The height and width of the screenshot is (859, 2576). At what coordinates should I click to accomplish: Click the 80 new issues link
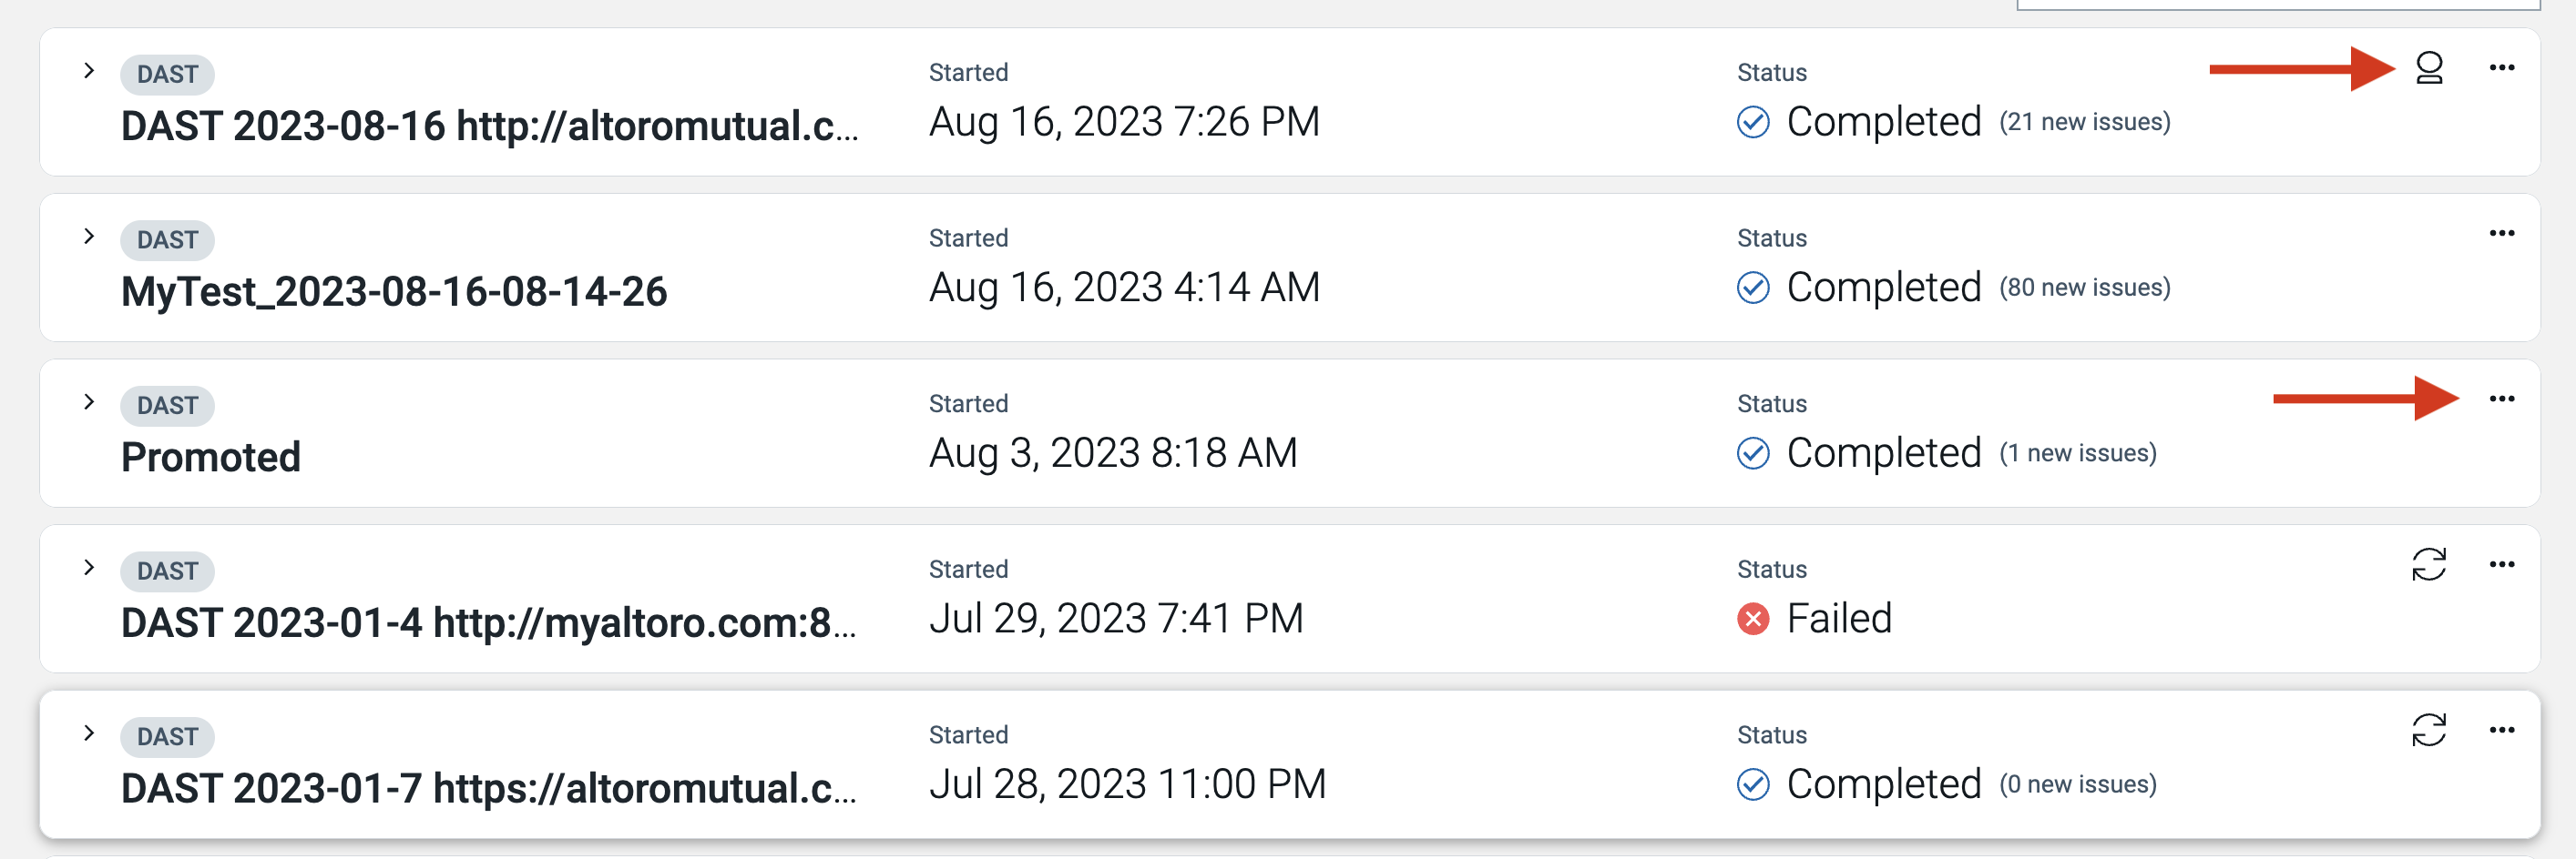point(2084,288)
